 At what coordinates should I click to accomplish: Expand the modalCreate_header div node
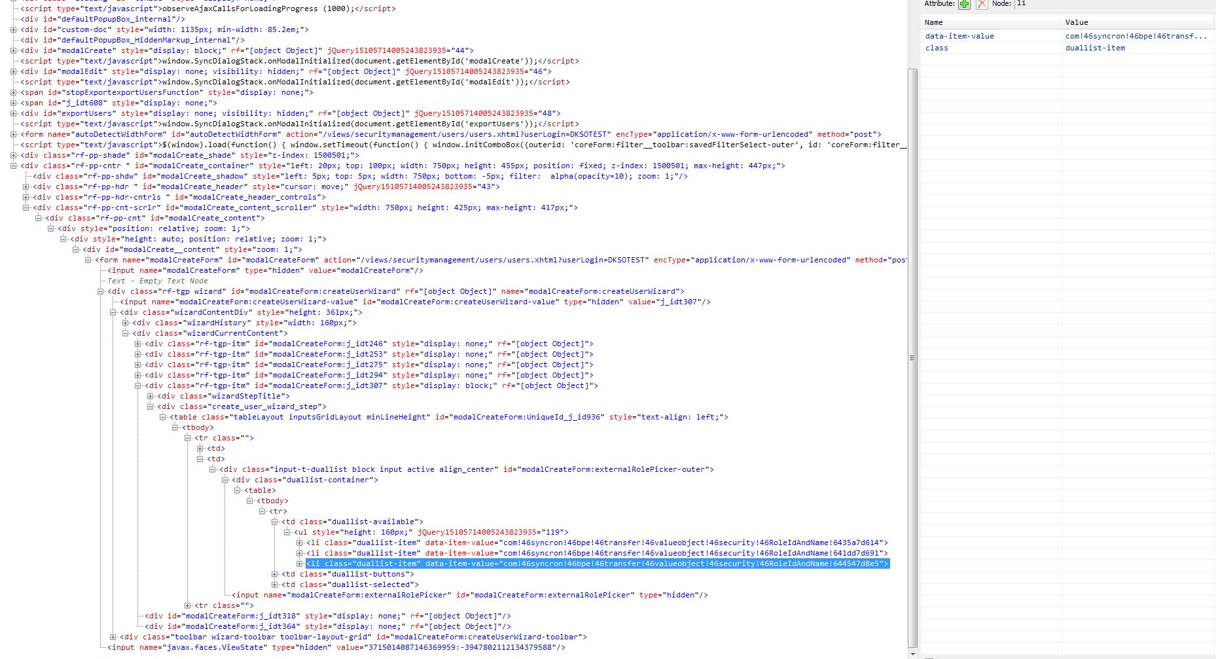26,187
